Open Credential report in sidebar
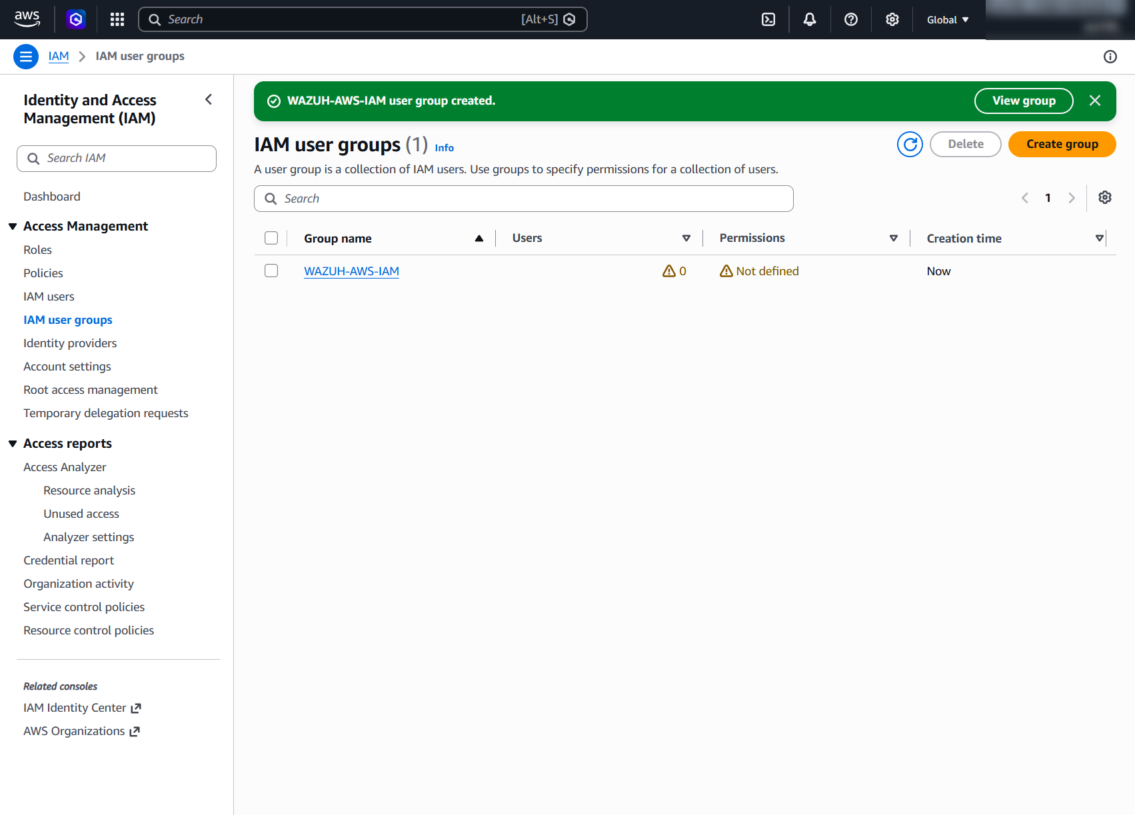1135x815 pixels. pos(69,560)
